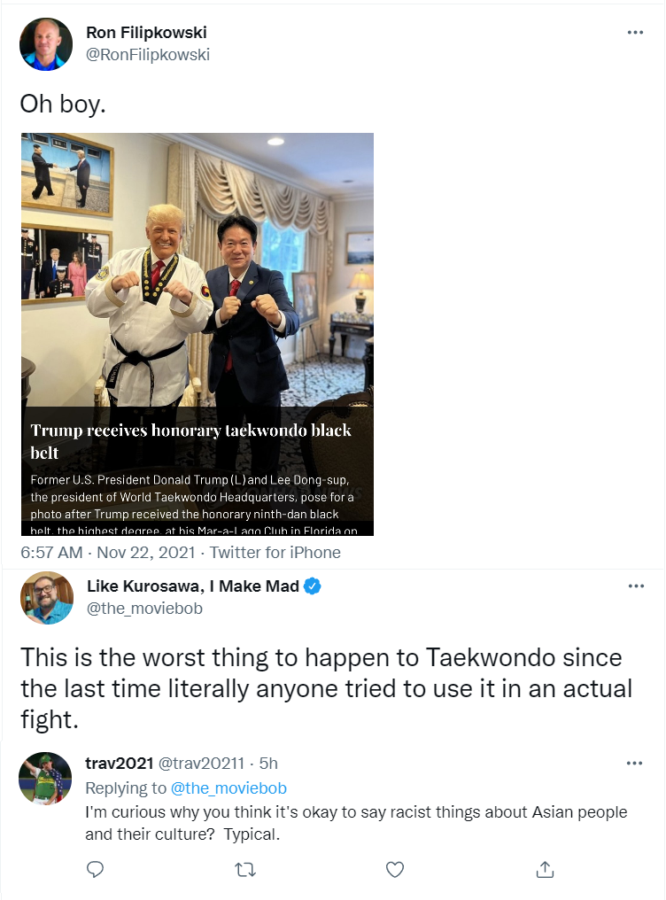Image resolution: width=666 pixels, height=900 pixels.
Task: Open the more options menu on the_moviebob's tweet
Action: click(636, 586)
